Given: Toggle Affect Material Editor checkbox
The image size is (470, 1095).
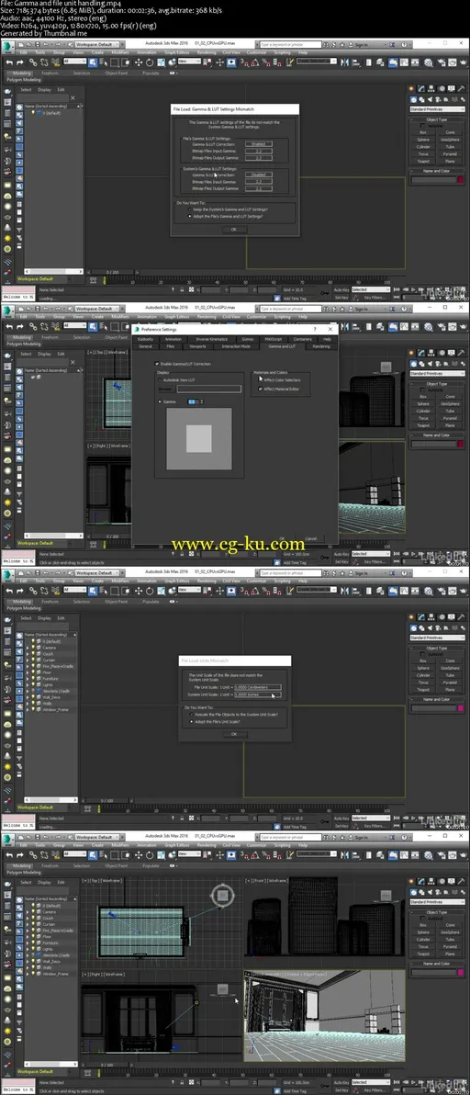Looking at the screenshot, I should pos(261,389).
